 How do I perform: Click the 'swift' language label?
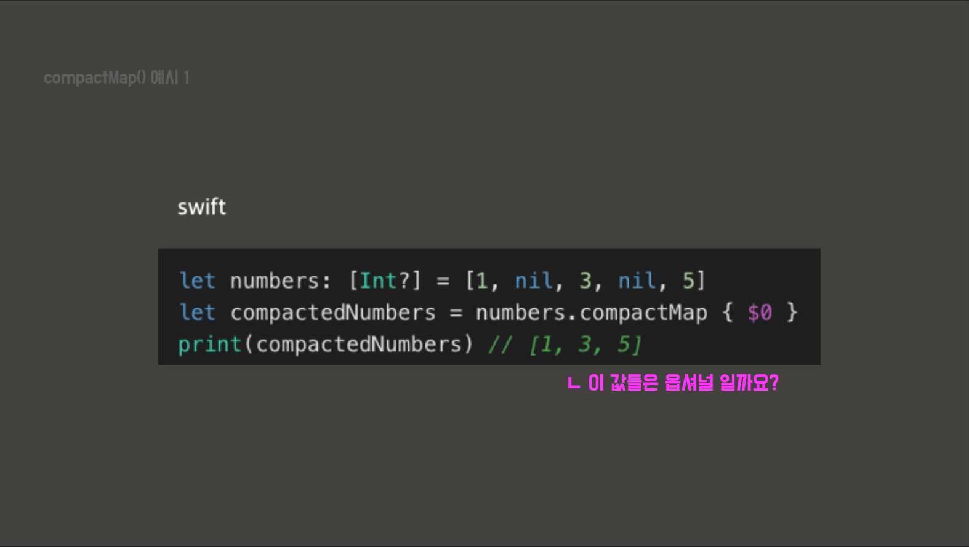click(x=201, y=207)
